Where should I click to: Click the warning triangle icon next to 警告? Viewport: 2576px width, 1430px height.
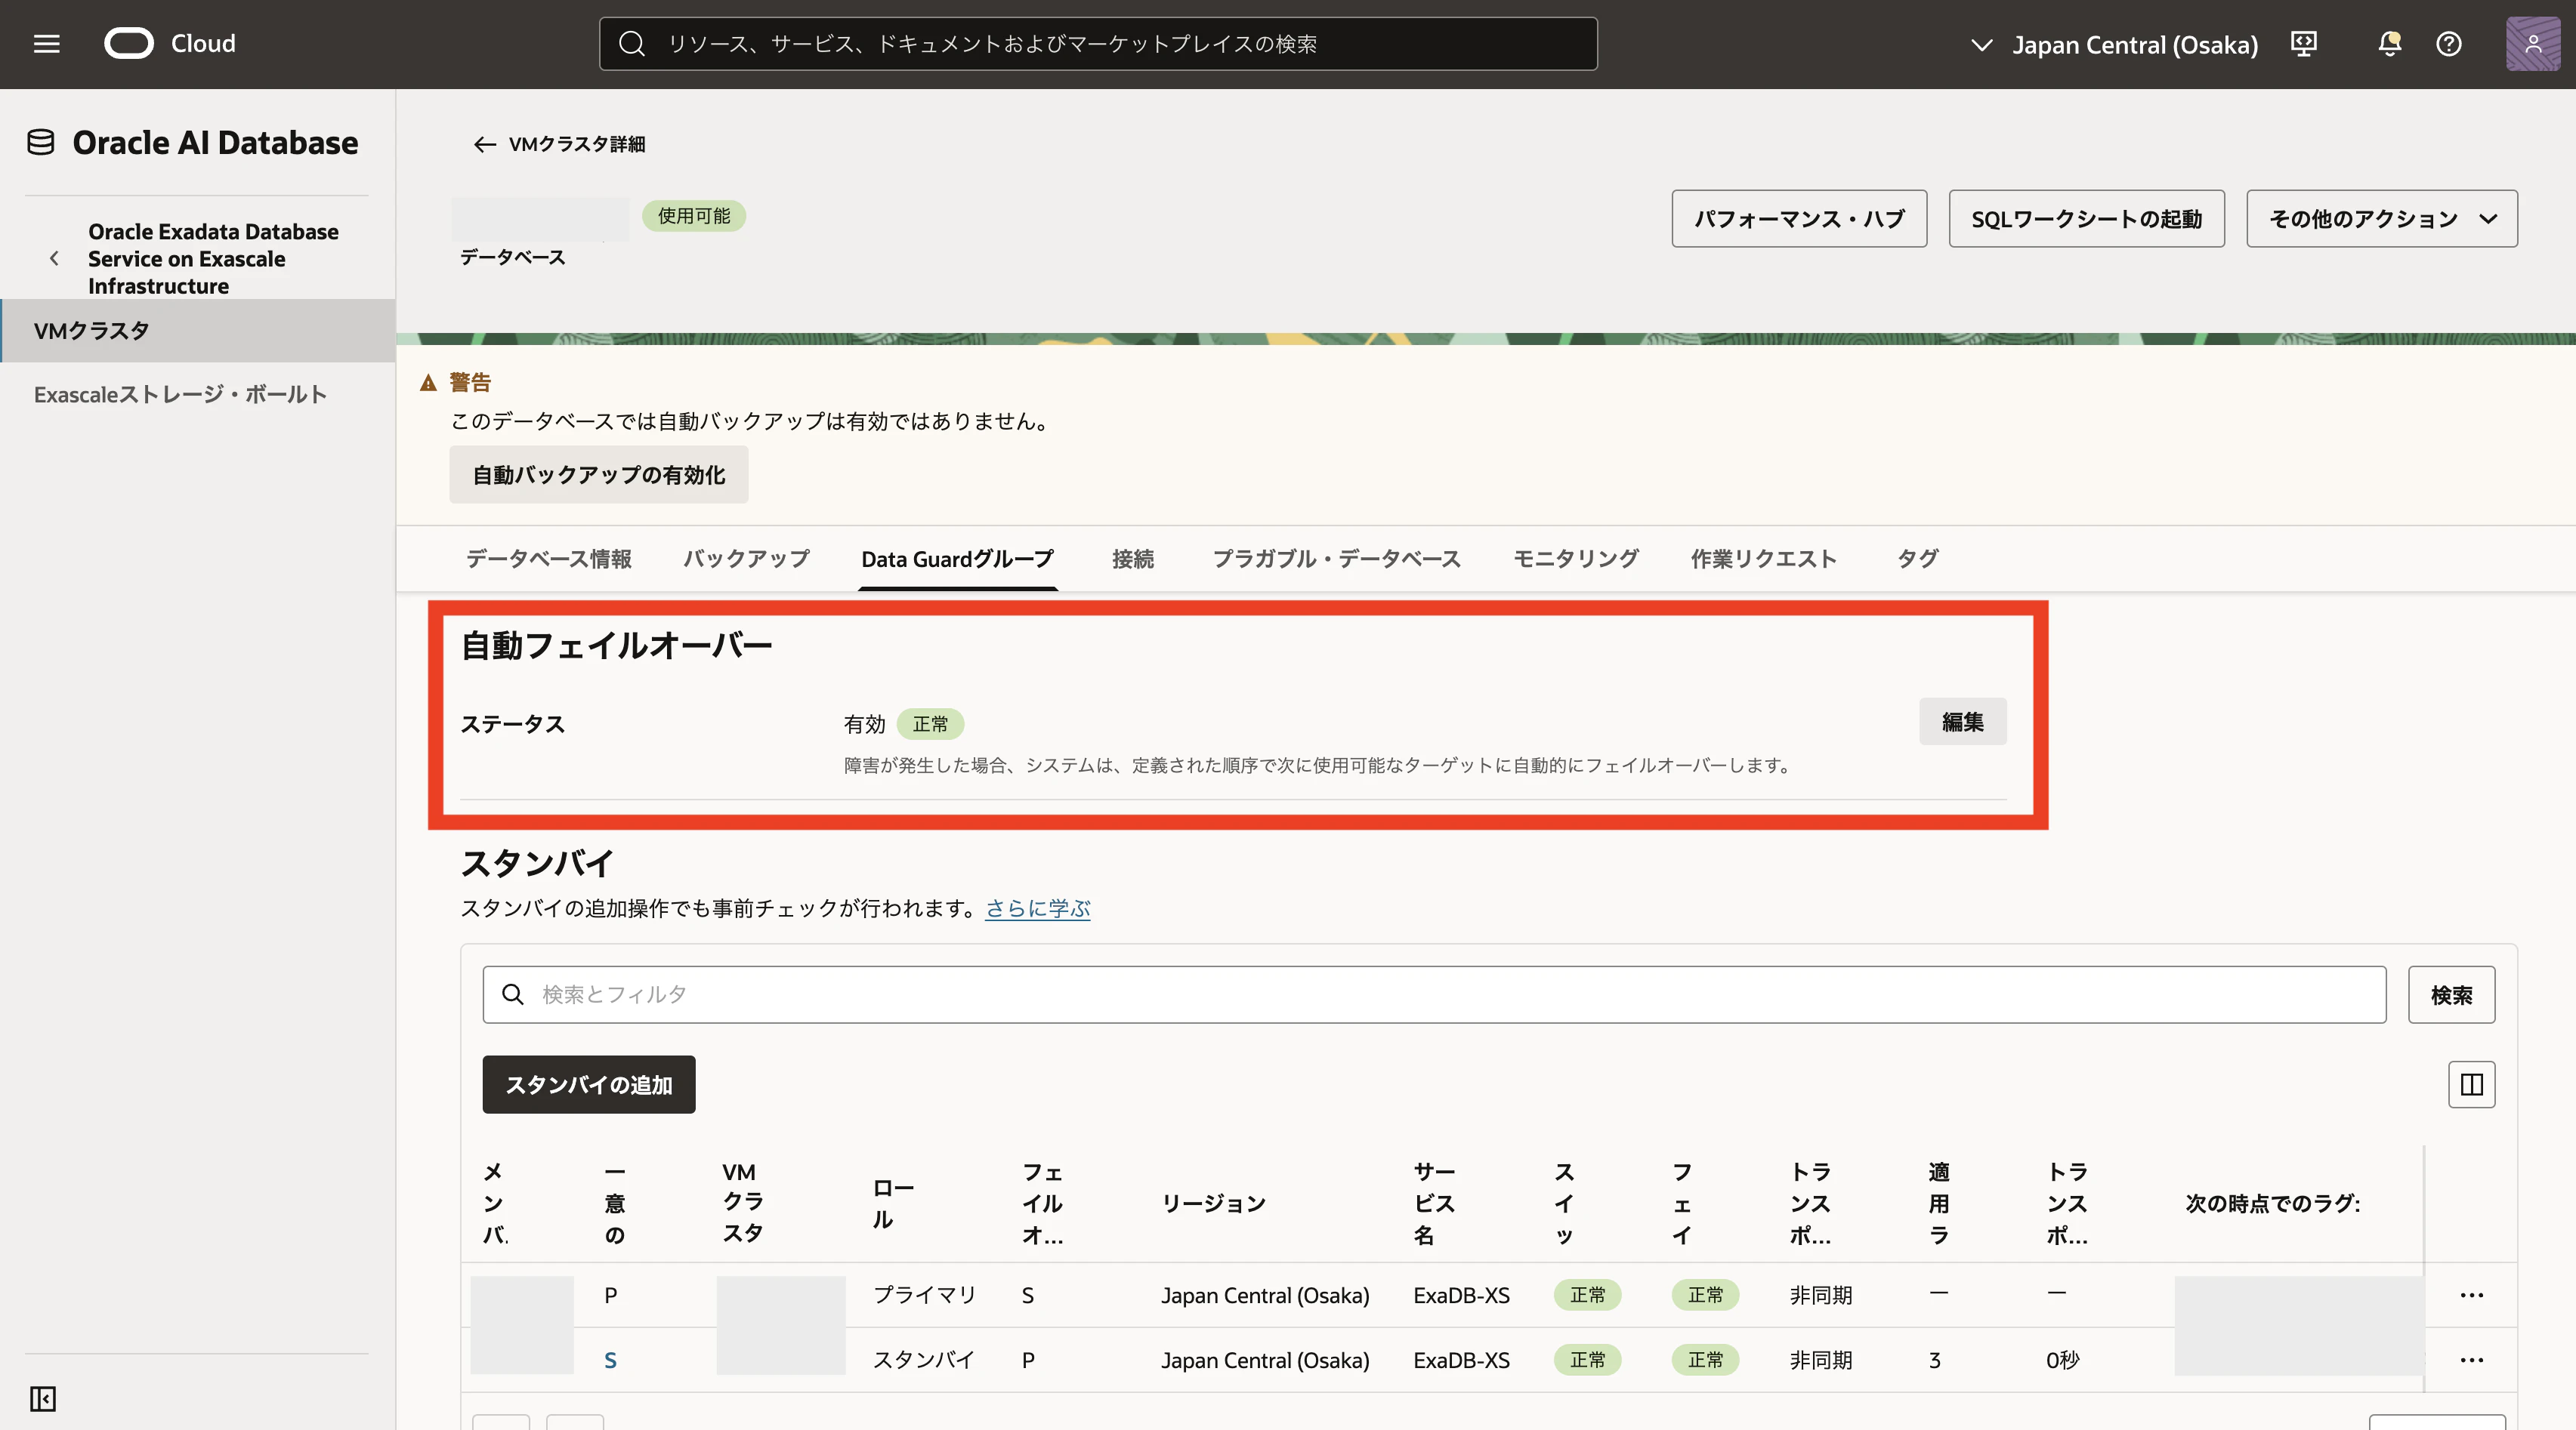point(429,383)
